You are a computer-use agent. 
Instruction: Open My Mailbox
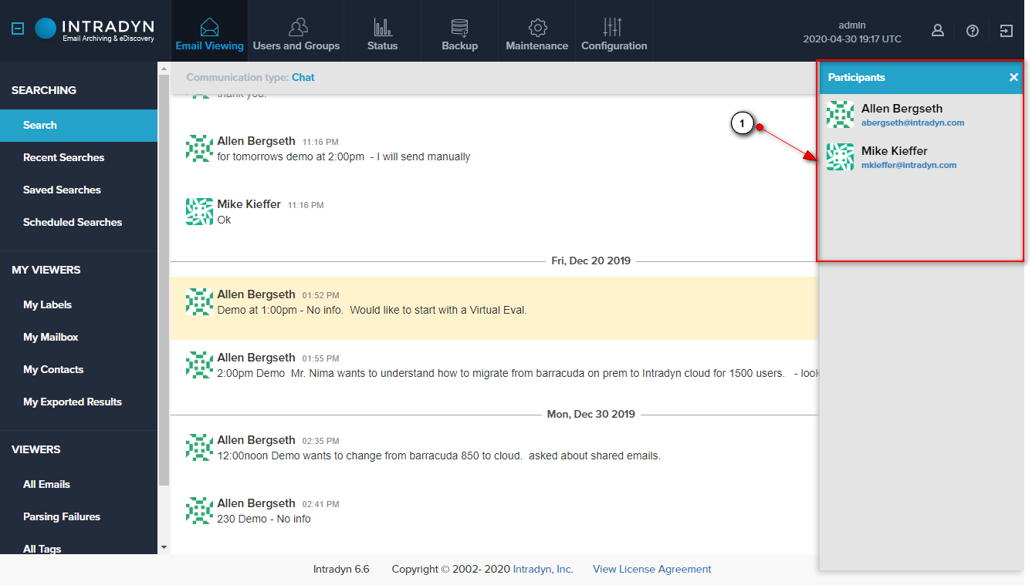tap(79, 337)
